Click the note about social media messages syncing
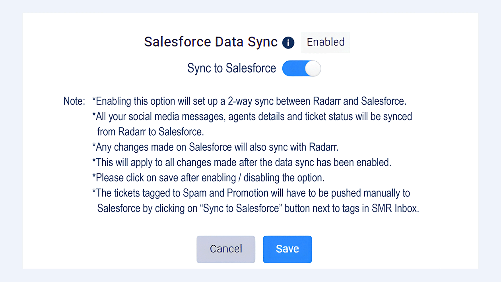The width and height of the screenshot is (501, 282). click(x=252, y=117)
